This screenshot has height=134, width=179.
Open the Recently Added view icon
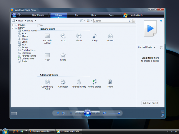(x=47, y=36)
